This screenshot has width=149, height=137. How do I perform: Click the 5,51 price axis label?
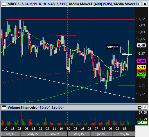(142, 85)
